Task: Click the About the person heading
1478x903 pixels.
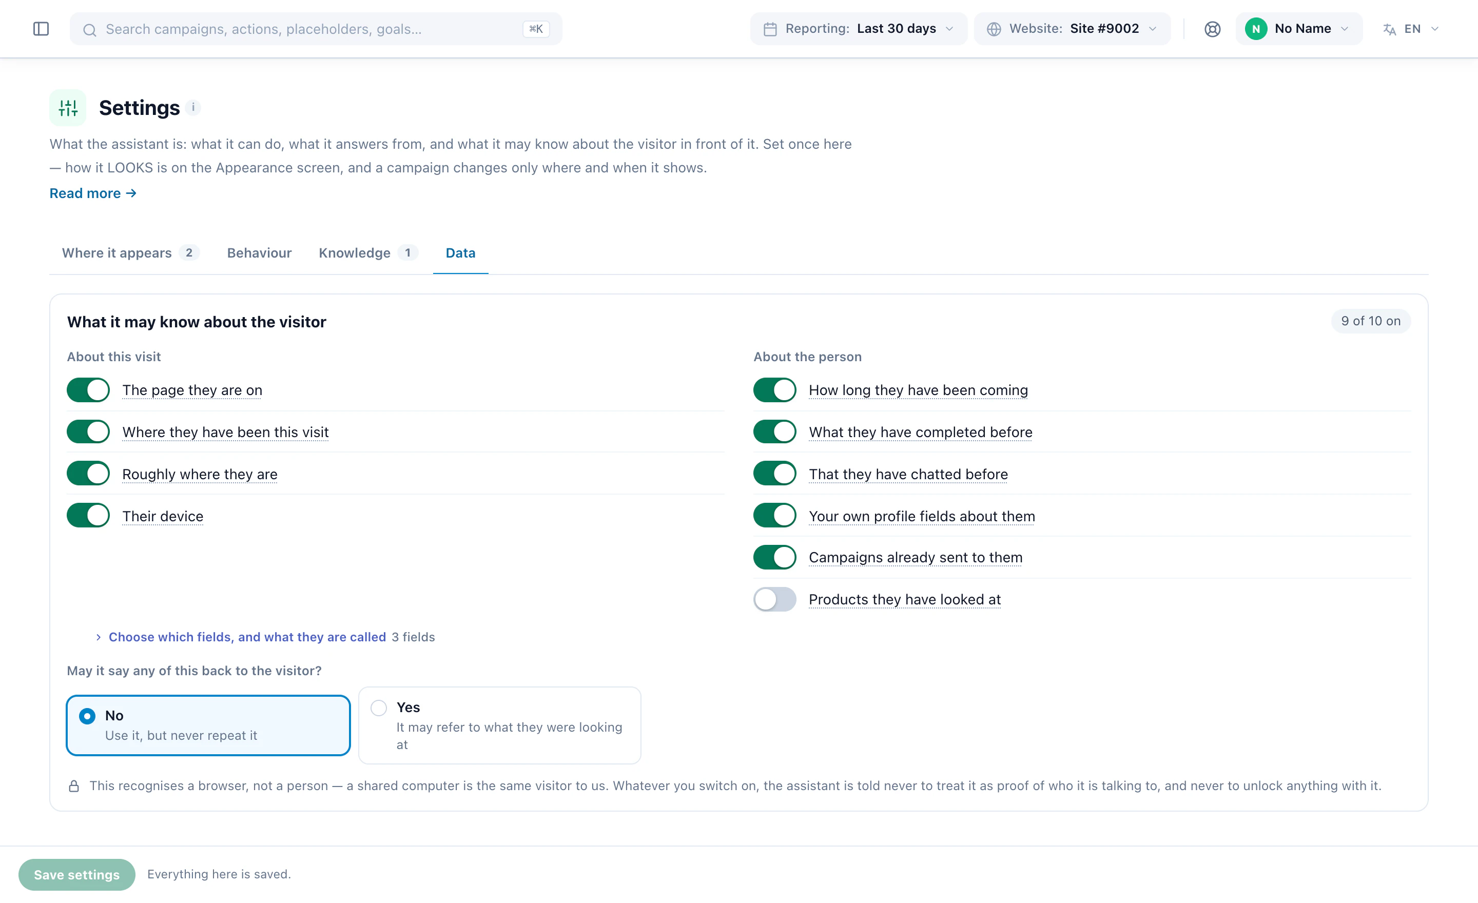Action: point(807,357)
